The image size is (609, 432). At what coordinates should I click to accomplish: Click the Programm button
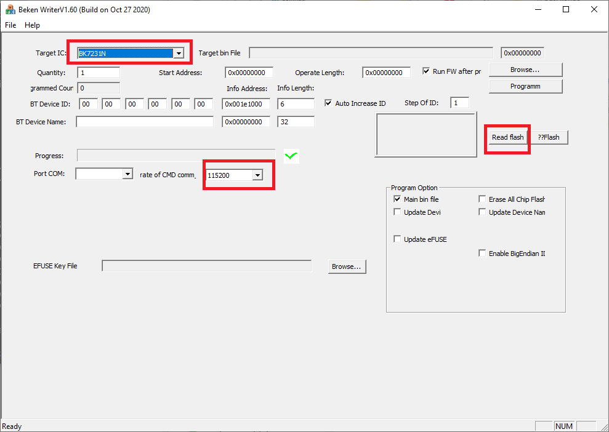(x=525, y=87)
